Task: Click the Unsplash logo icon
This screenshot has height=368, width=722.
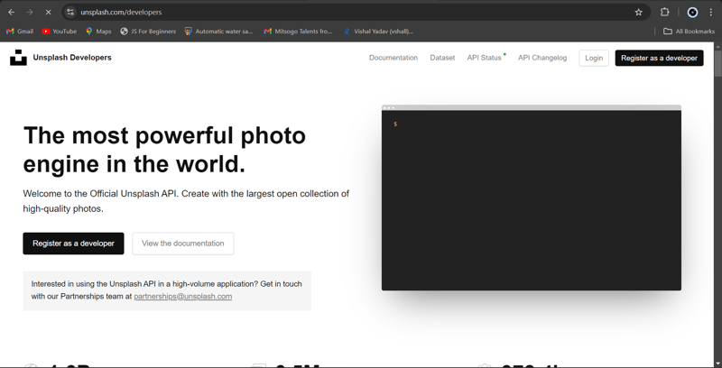Action: 18,58
